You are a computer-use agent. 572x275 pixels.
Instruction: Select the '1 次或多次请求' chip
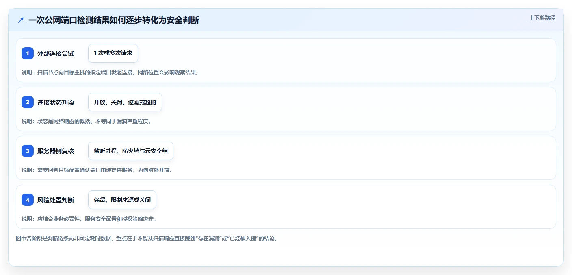click(x=113, y=53)
